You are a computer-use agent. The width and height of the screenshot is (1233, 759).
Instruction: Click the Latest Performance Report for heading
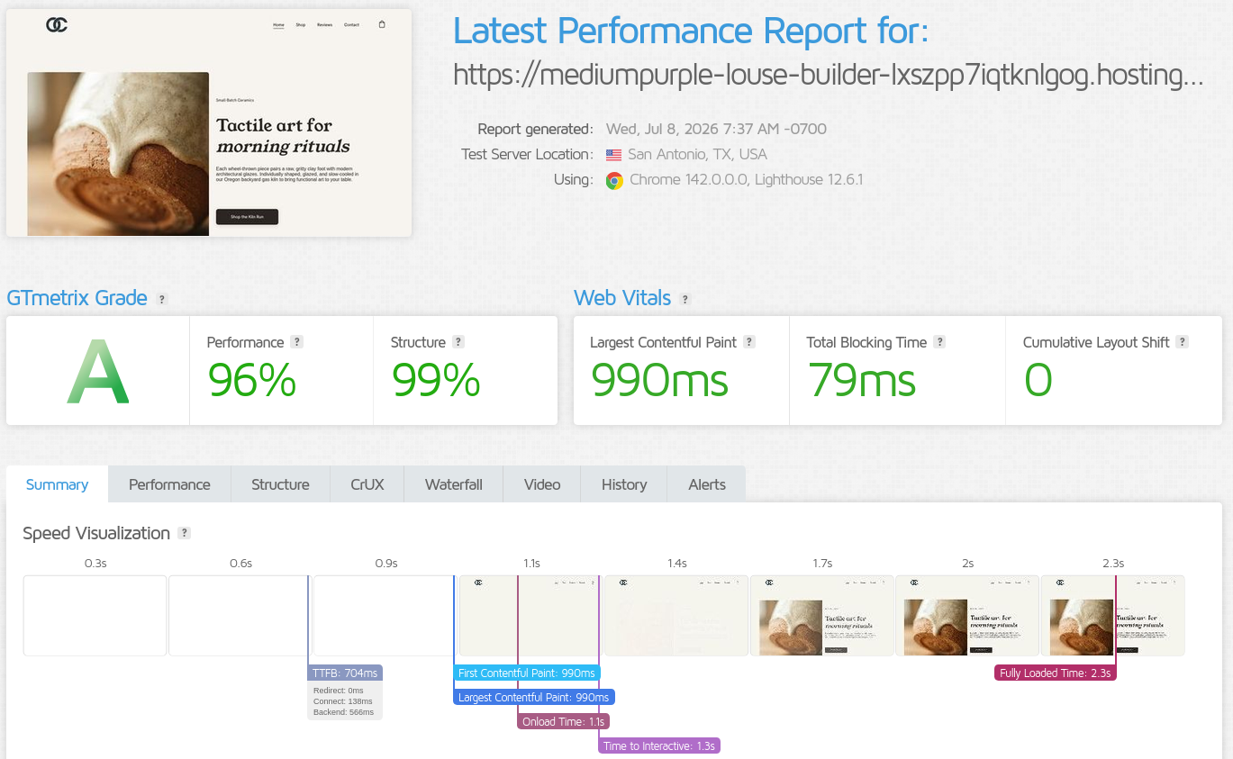coord(691,32)
